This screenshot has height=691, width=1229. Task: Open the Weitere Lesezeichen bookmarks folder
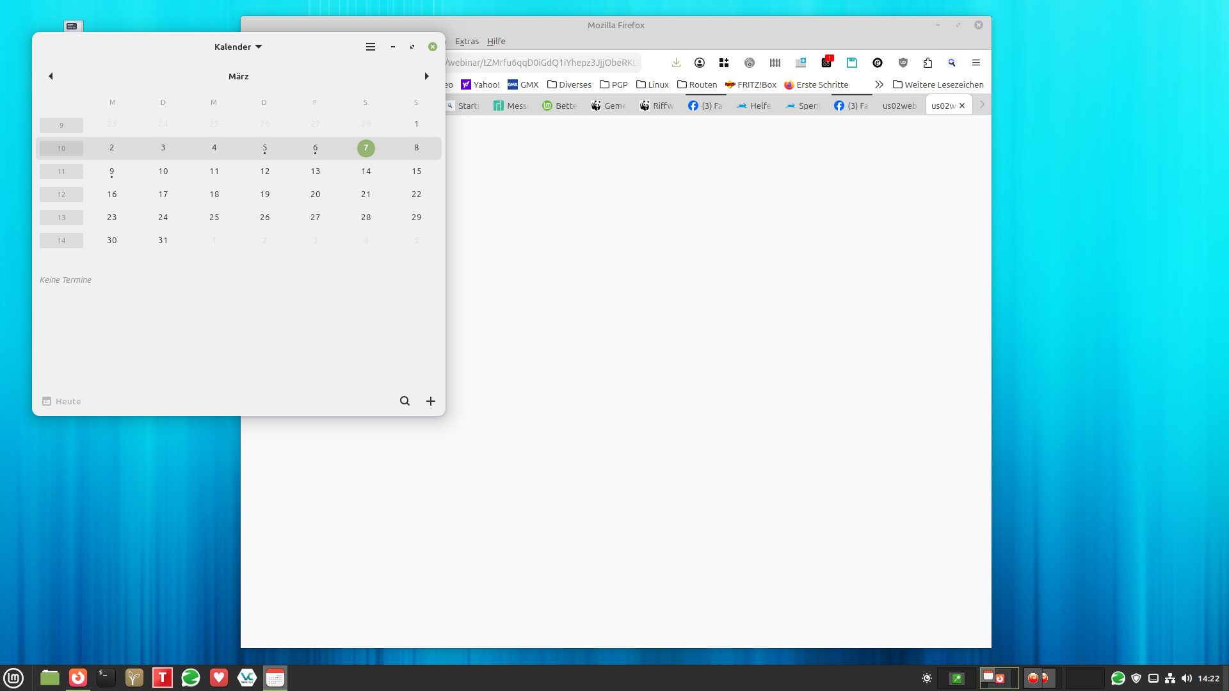[x=938, y=84]
